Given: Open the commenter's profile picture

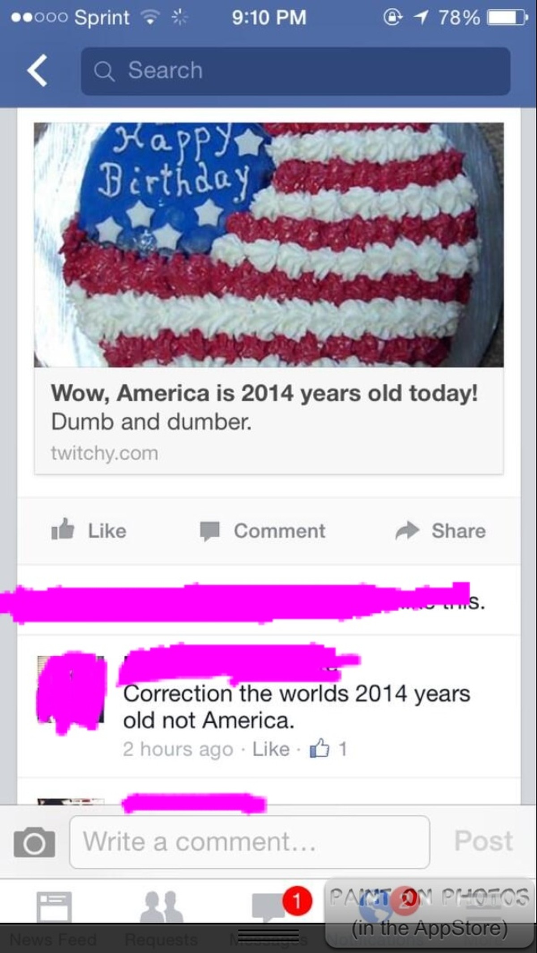Looking at the screenshot, I should tap(71, 689).
